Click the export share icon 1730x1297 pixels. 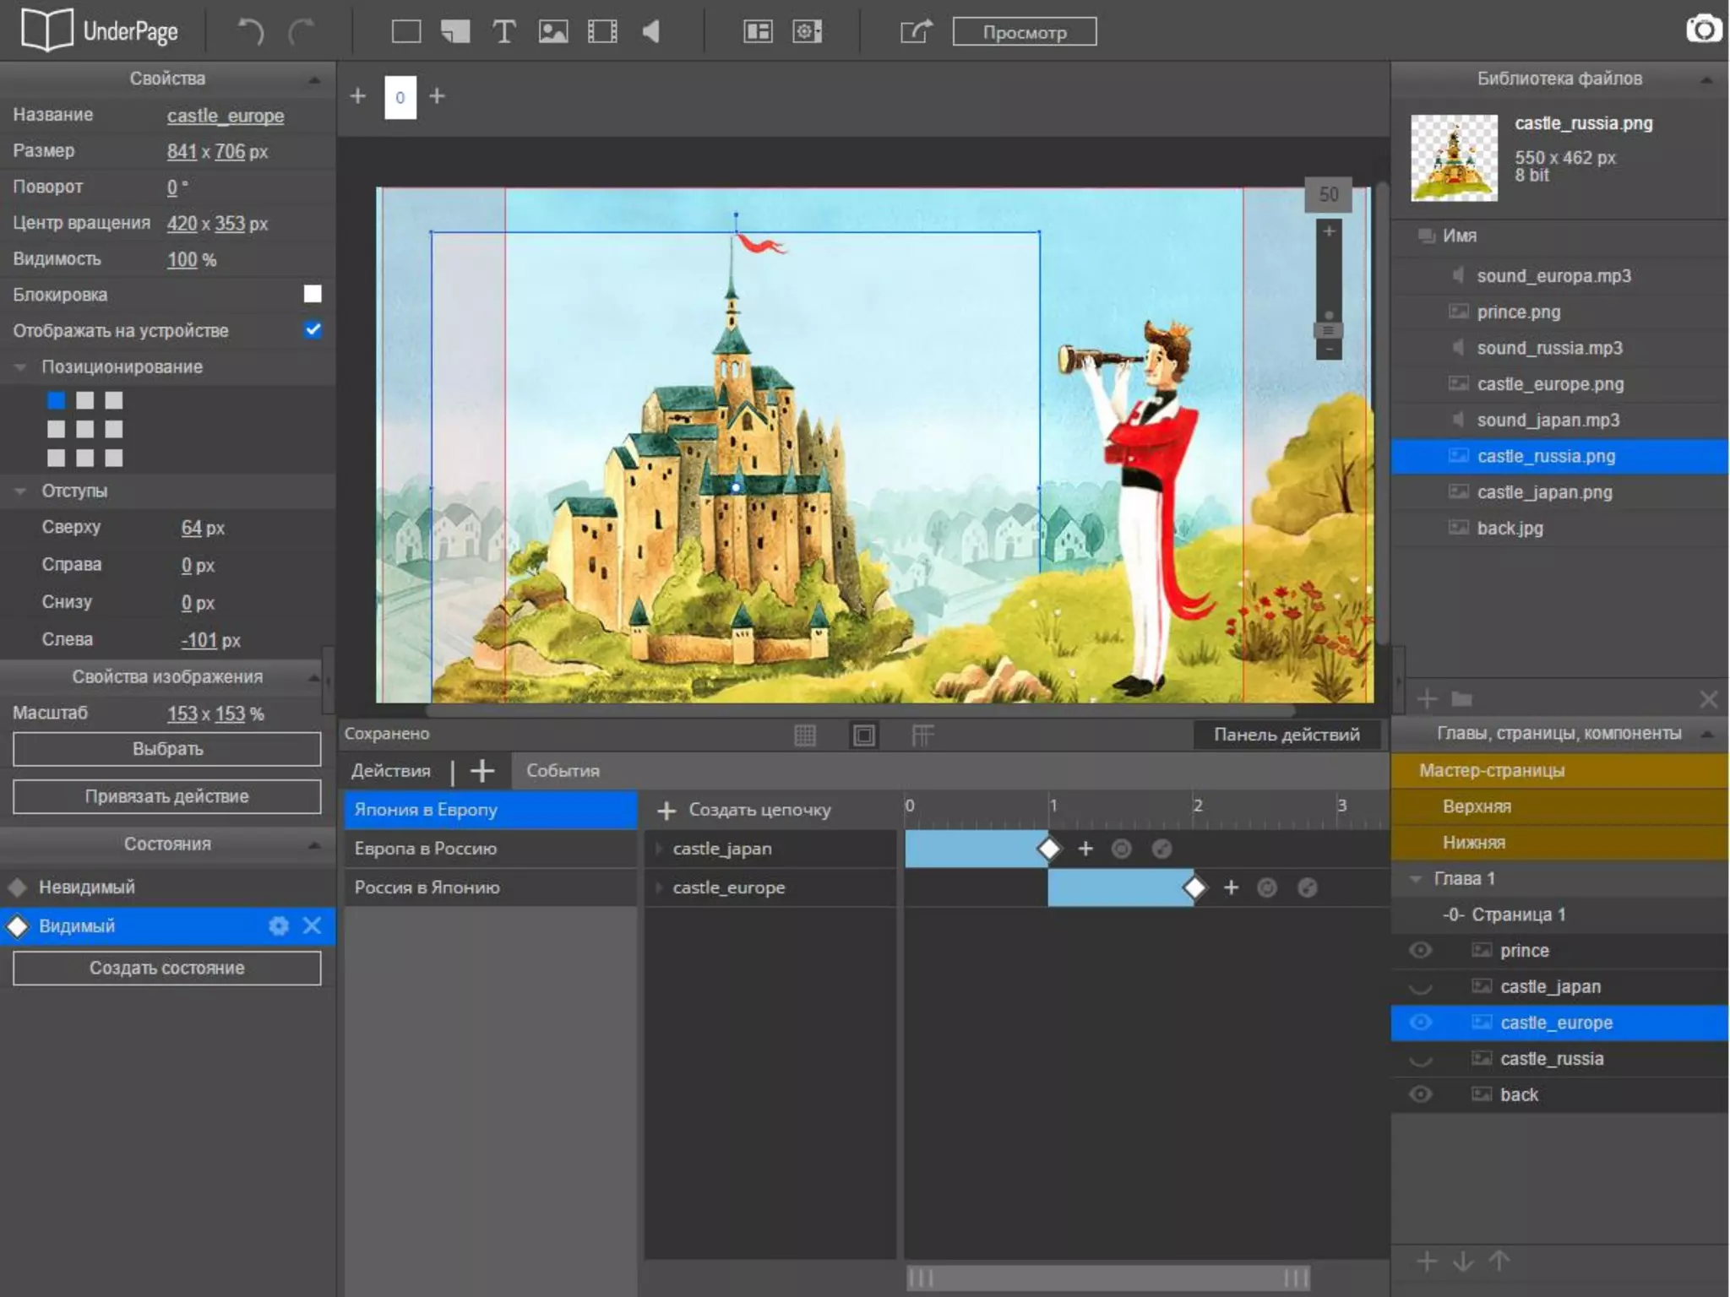916,32
